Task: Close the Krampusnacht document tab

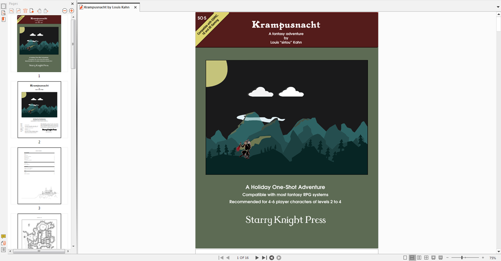Action: click(135, 7)
